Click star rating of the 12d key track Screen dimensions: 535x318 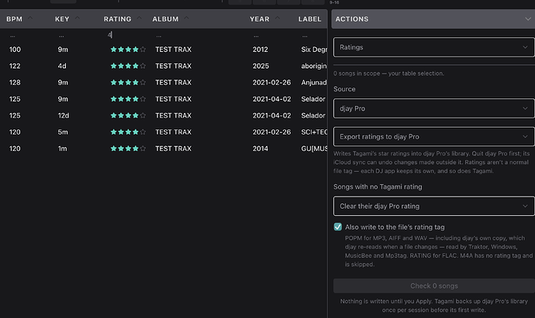click(128, 115)
